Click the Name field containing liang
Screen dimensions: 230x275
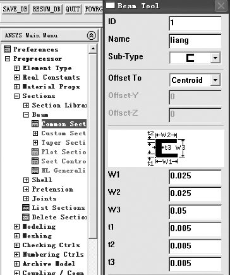(195, 40)
